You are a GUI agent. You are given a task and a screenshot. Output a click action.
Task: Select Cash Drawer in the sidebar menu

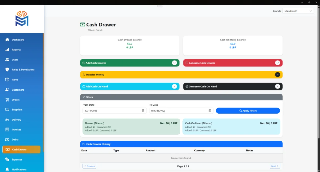point(21,150)
